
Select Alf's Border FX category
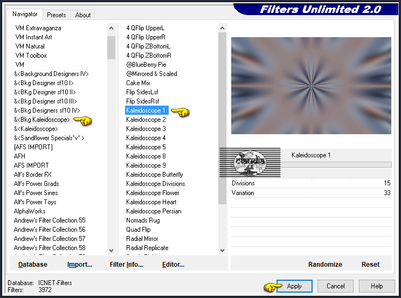[x=33, y=175]
